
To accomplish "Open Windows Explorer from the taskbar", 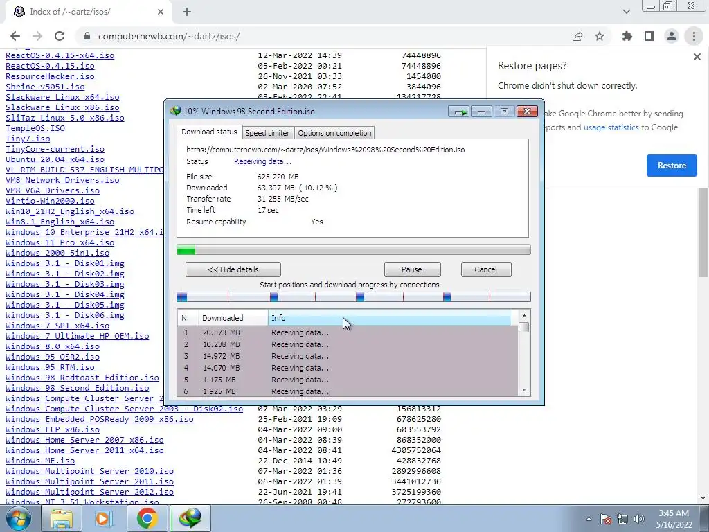I will (x=62, y=518).
